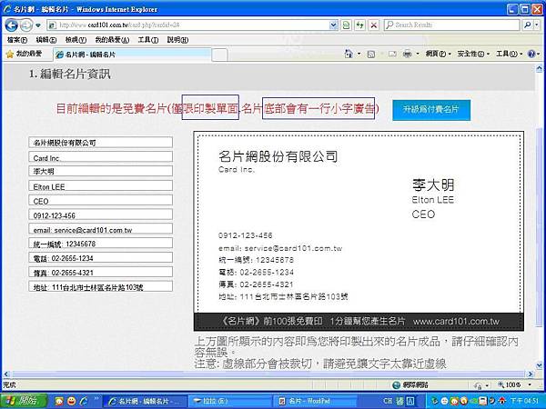Click the horizontal scrollbar left arrow
546x409 pixels.
[x=6, y=374]
